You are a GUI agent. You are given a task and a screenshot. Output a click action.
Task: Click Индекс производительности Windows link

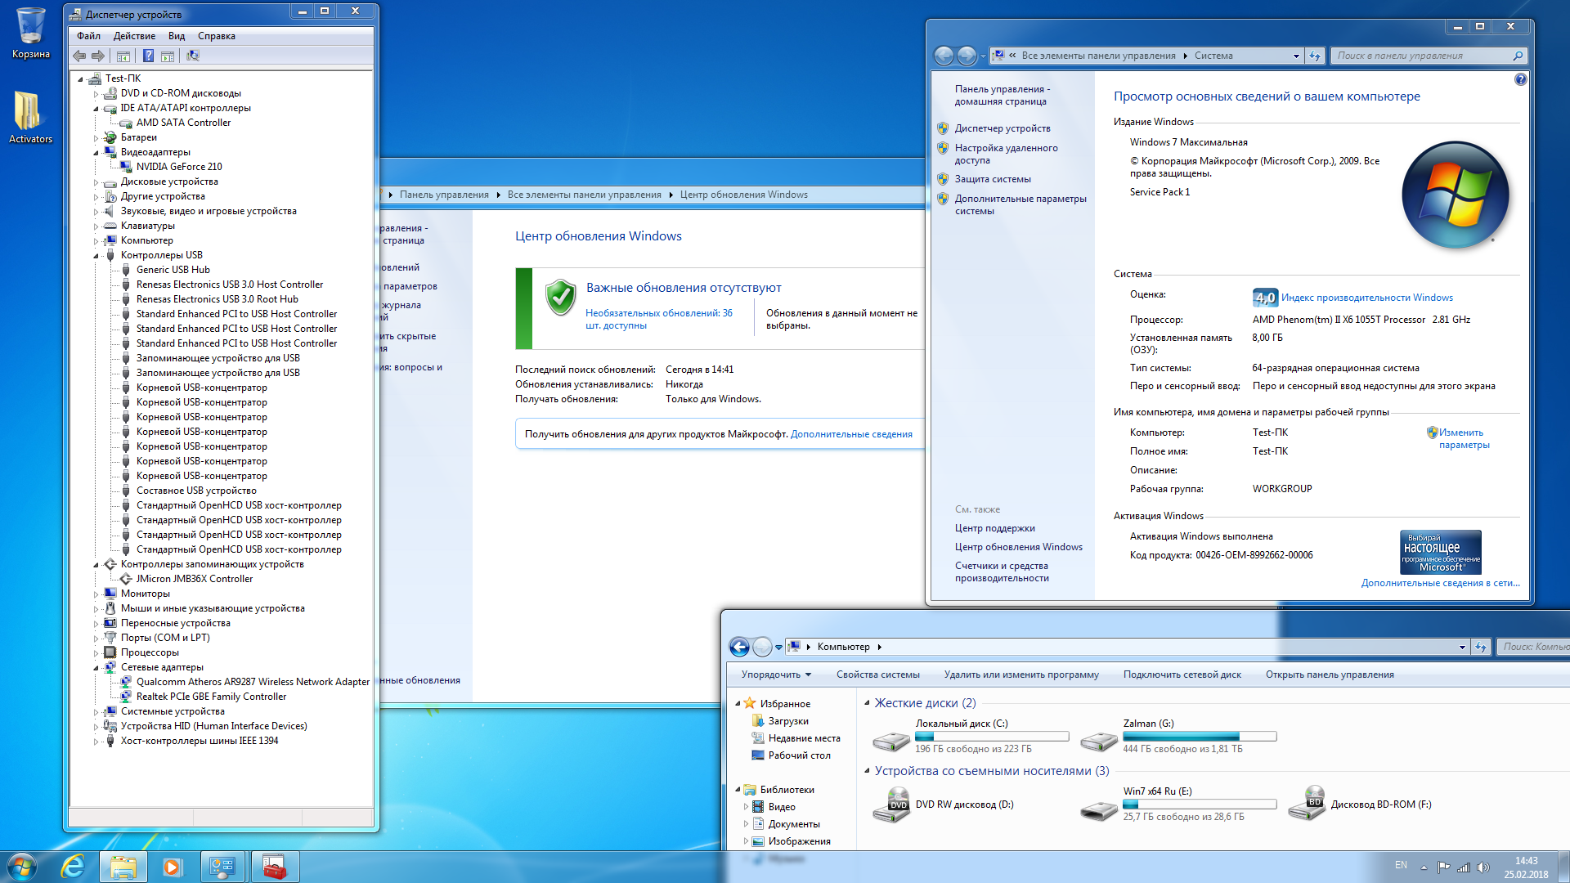pos(1366,298)
